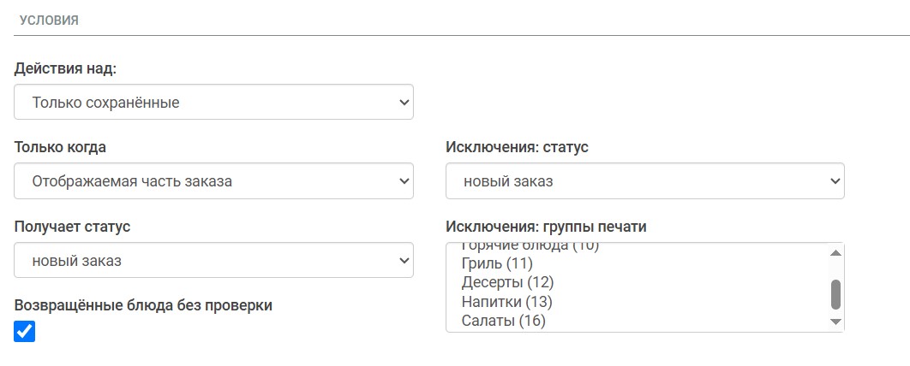Expand the "Исключения: статус" dropdown
This screenshot has height=366, width=910.
click(x=644, y=181)
